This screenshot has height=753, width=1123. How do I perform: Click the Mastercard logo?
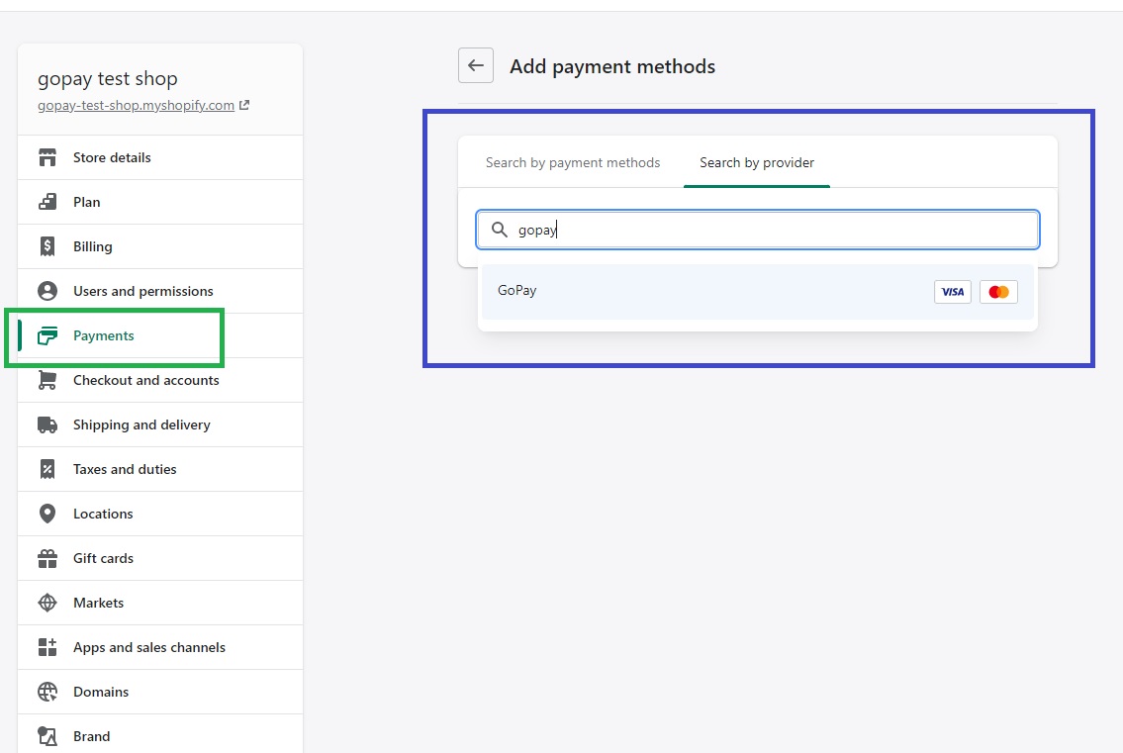point(998,292)
